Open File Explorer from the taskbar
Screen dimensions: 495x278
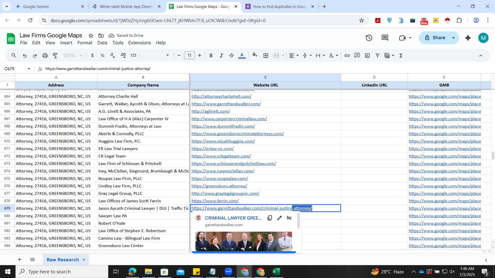pos(148,272)
